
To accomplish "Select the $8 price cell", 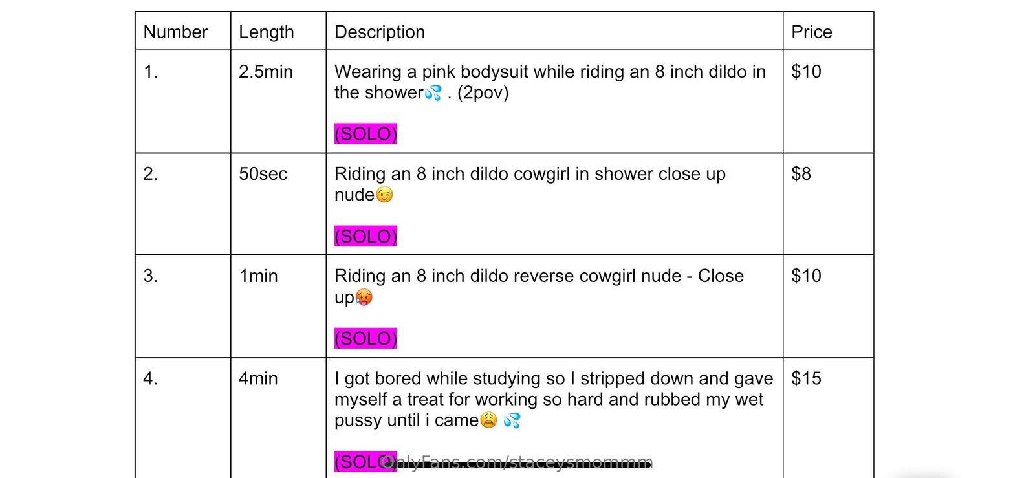I will pyautogui.click(x=801, y=174).
